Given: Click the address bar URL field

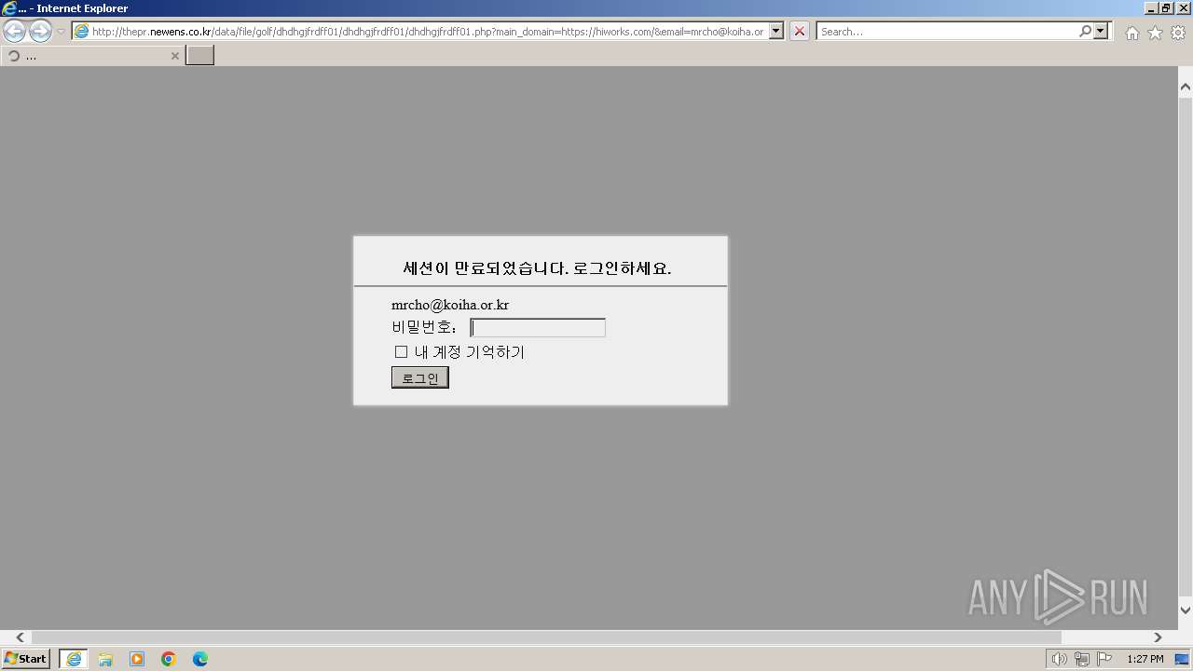Looking at the screenshot, I should coord(428,32).
